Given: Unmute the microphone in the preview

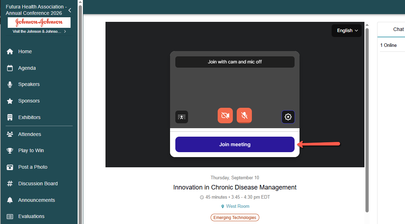Looking at the screenshot, I should pyautogui.click(x=244, y=116).
